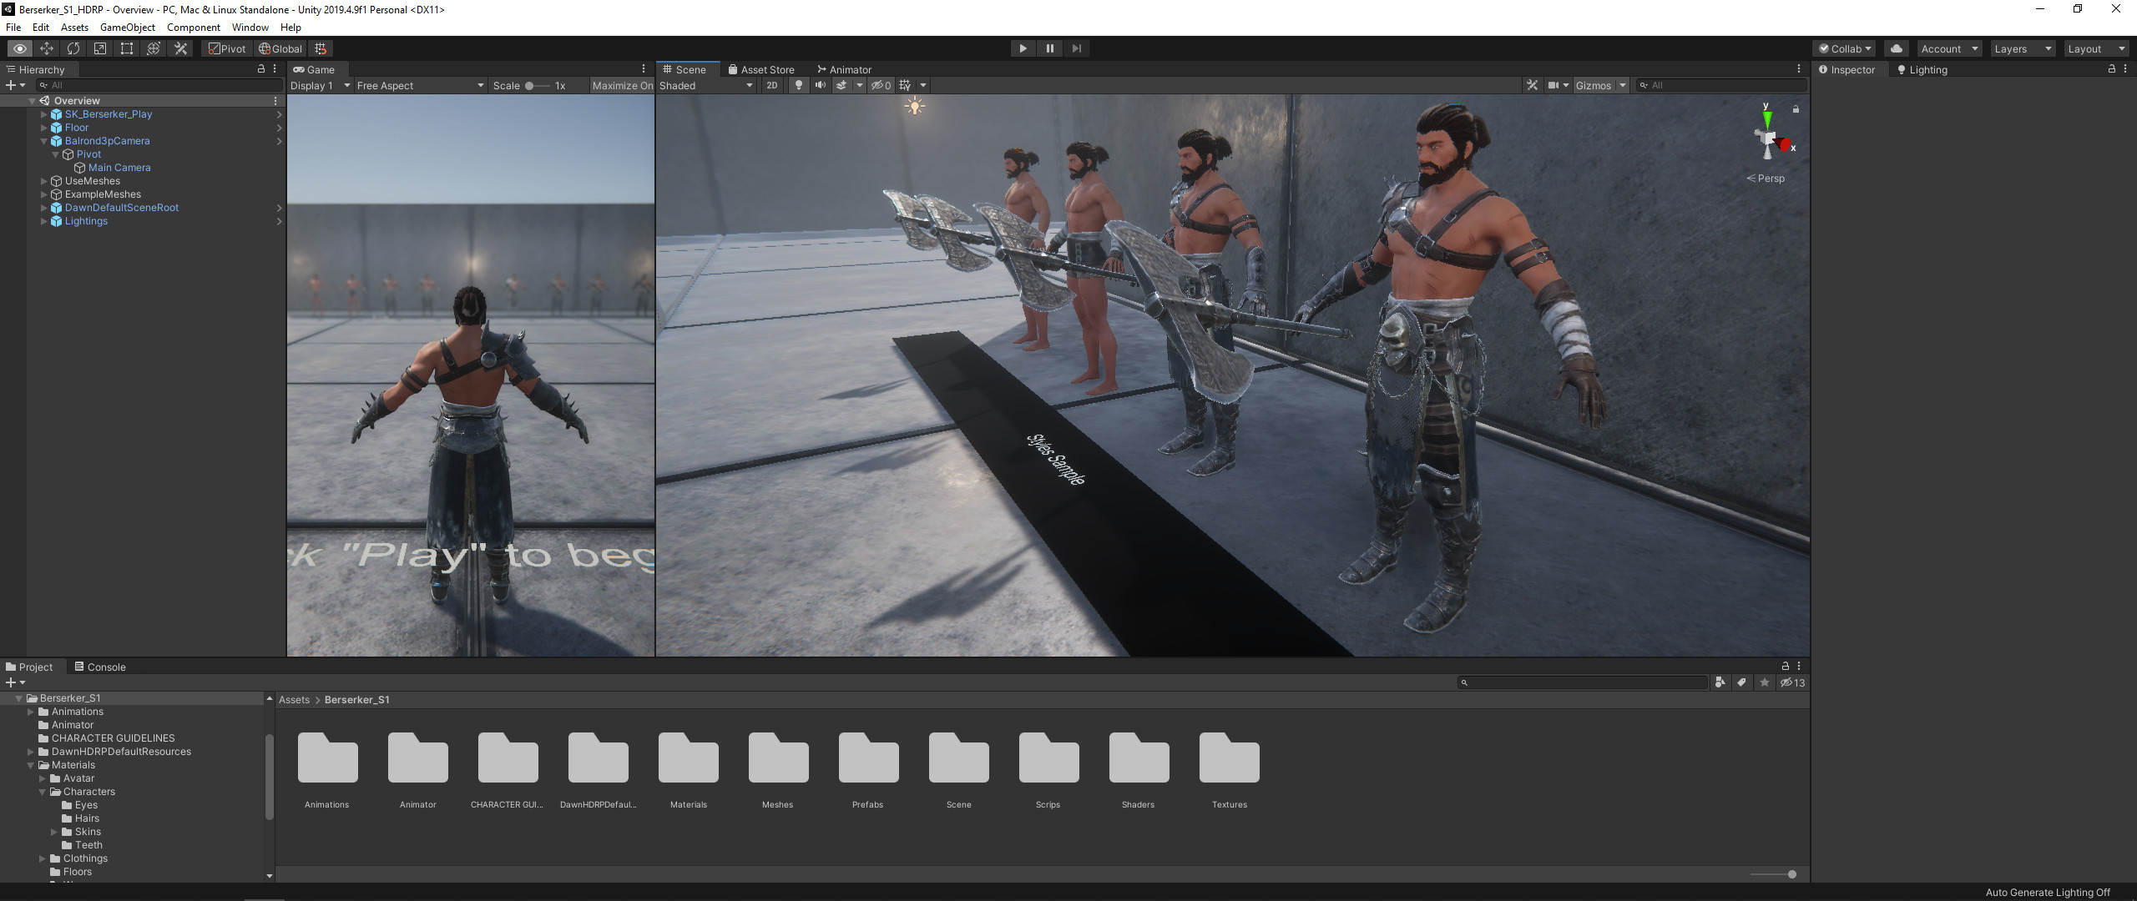Expand the Clothings folder
The height and width of the screenshot is (901, 2137).
(42, 858)
